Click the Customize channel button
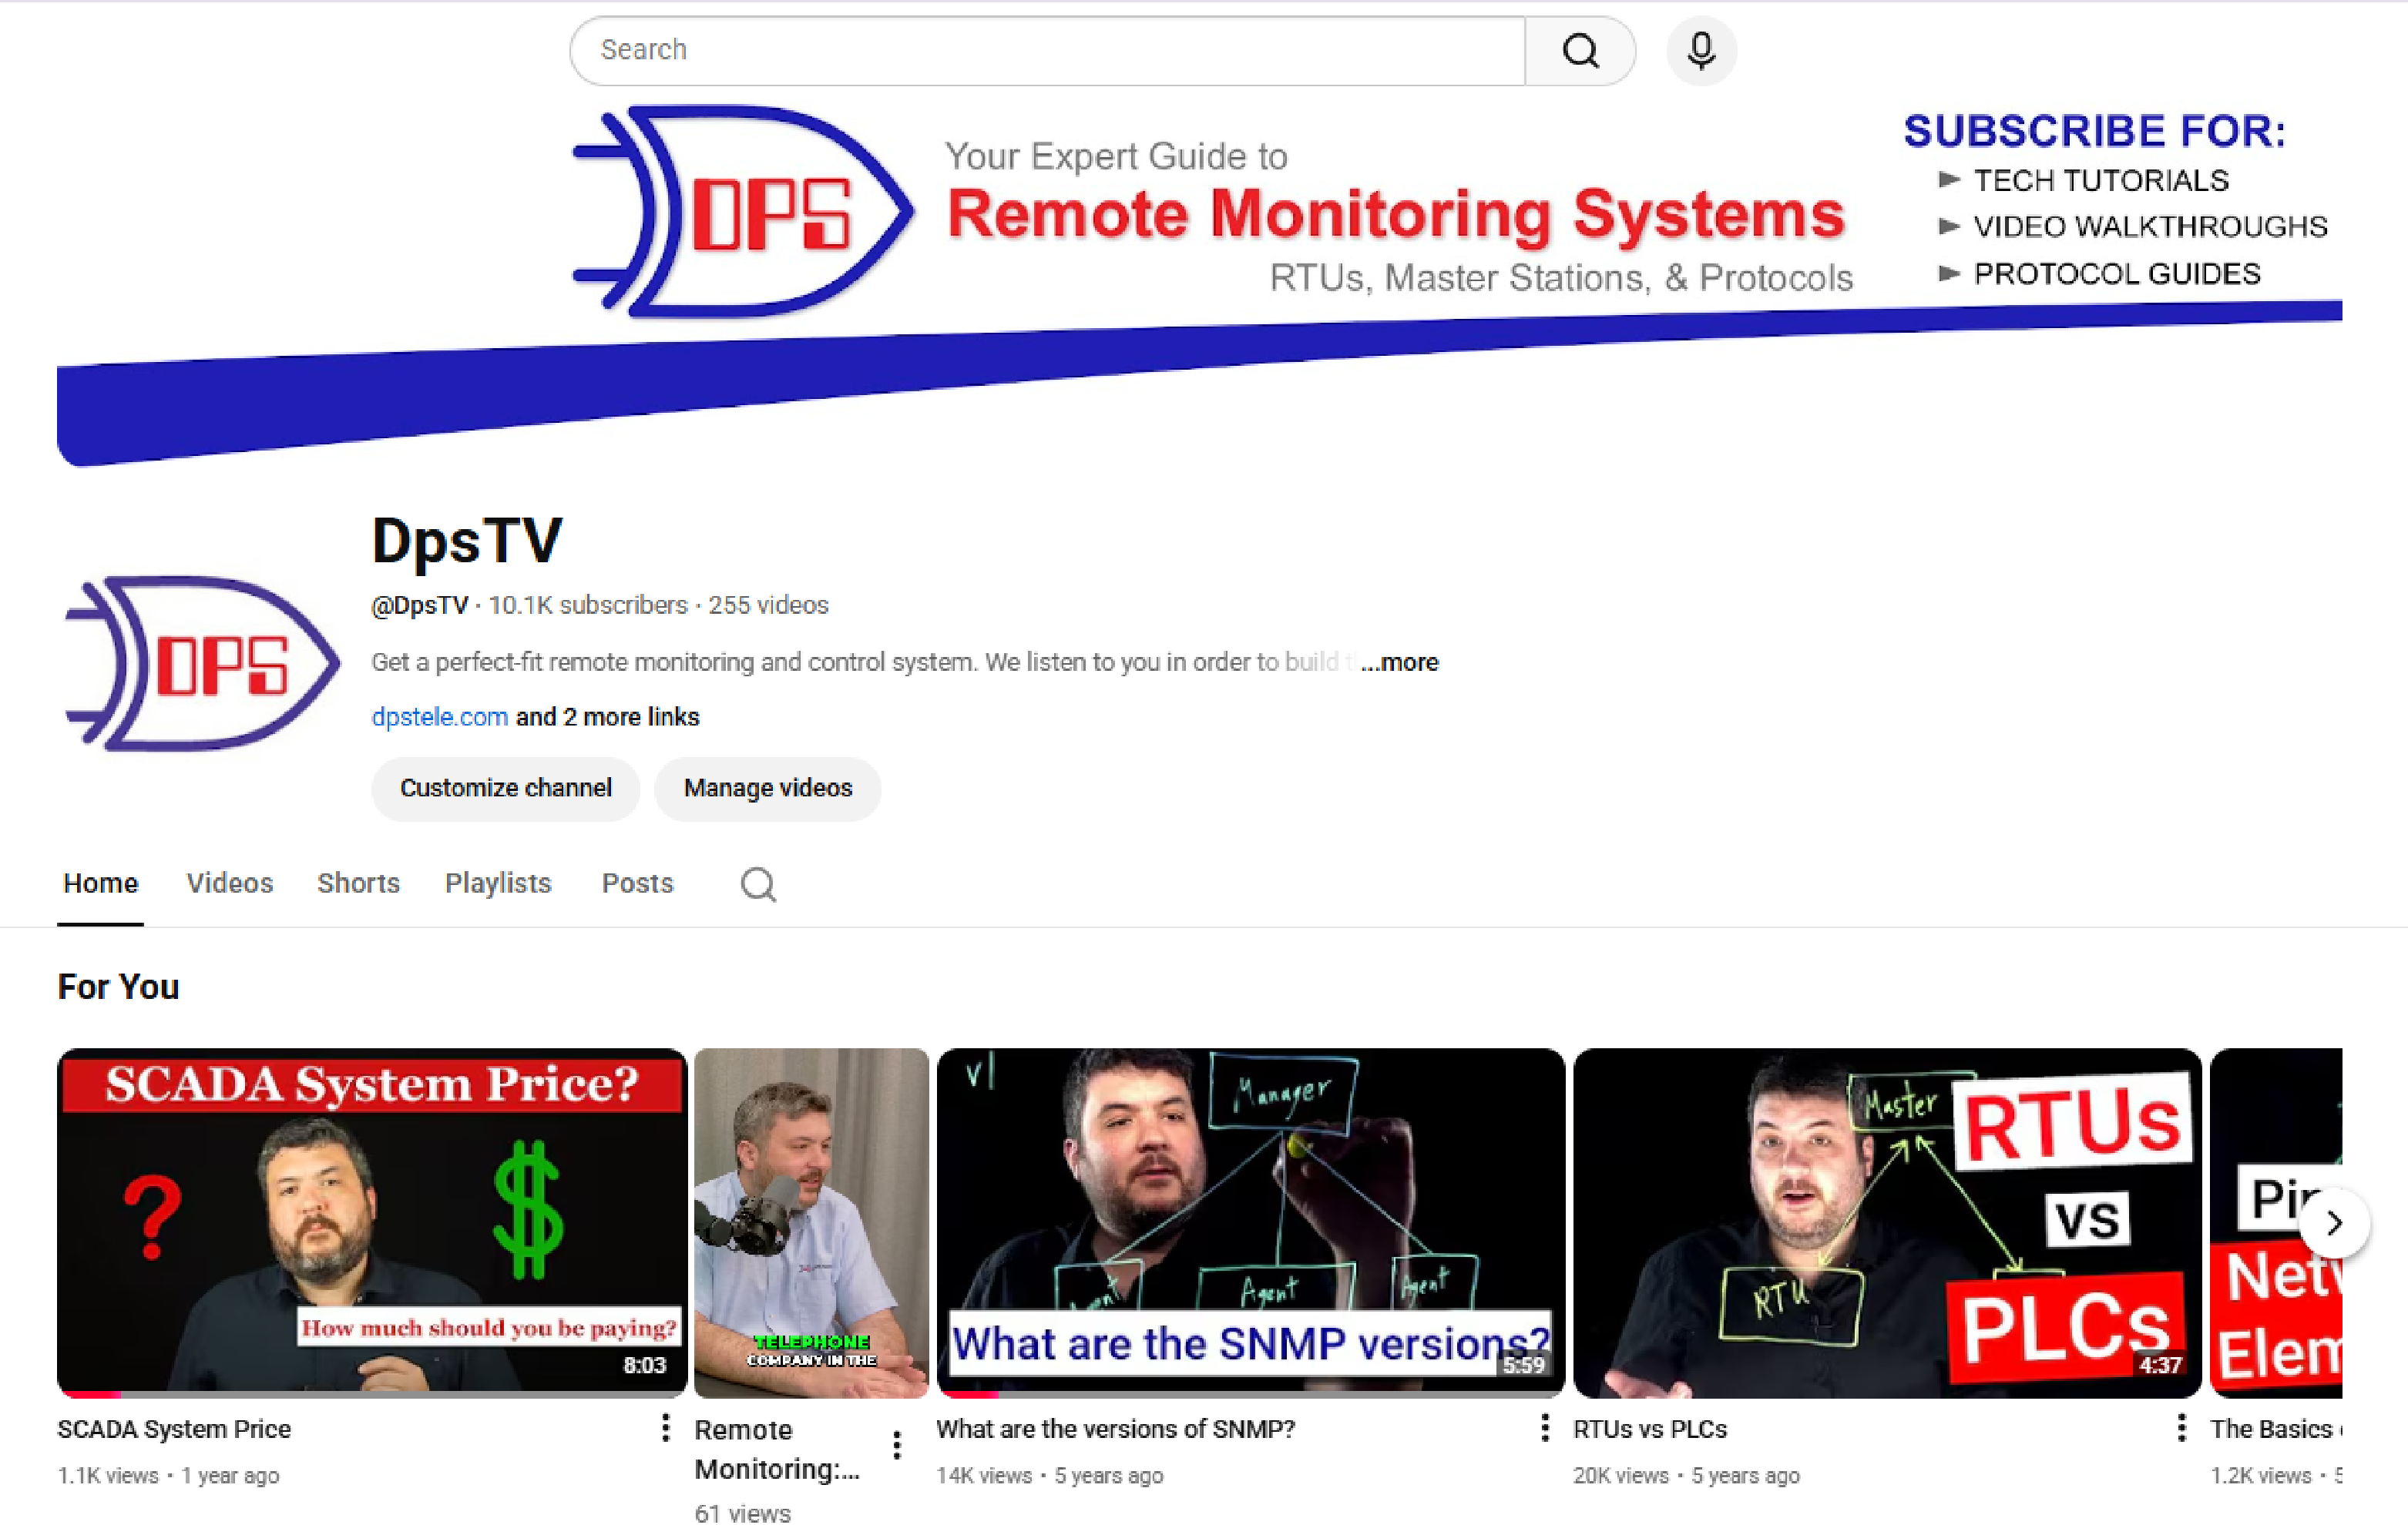This screenshot has height=1525, width=2408. point(505,789)
